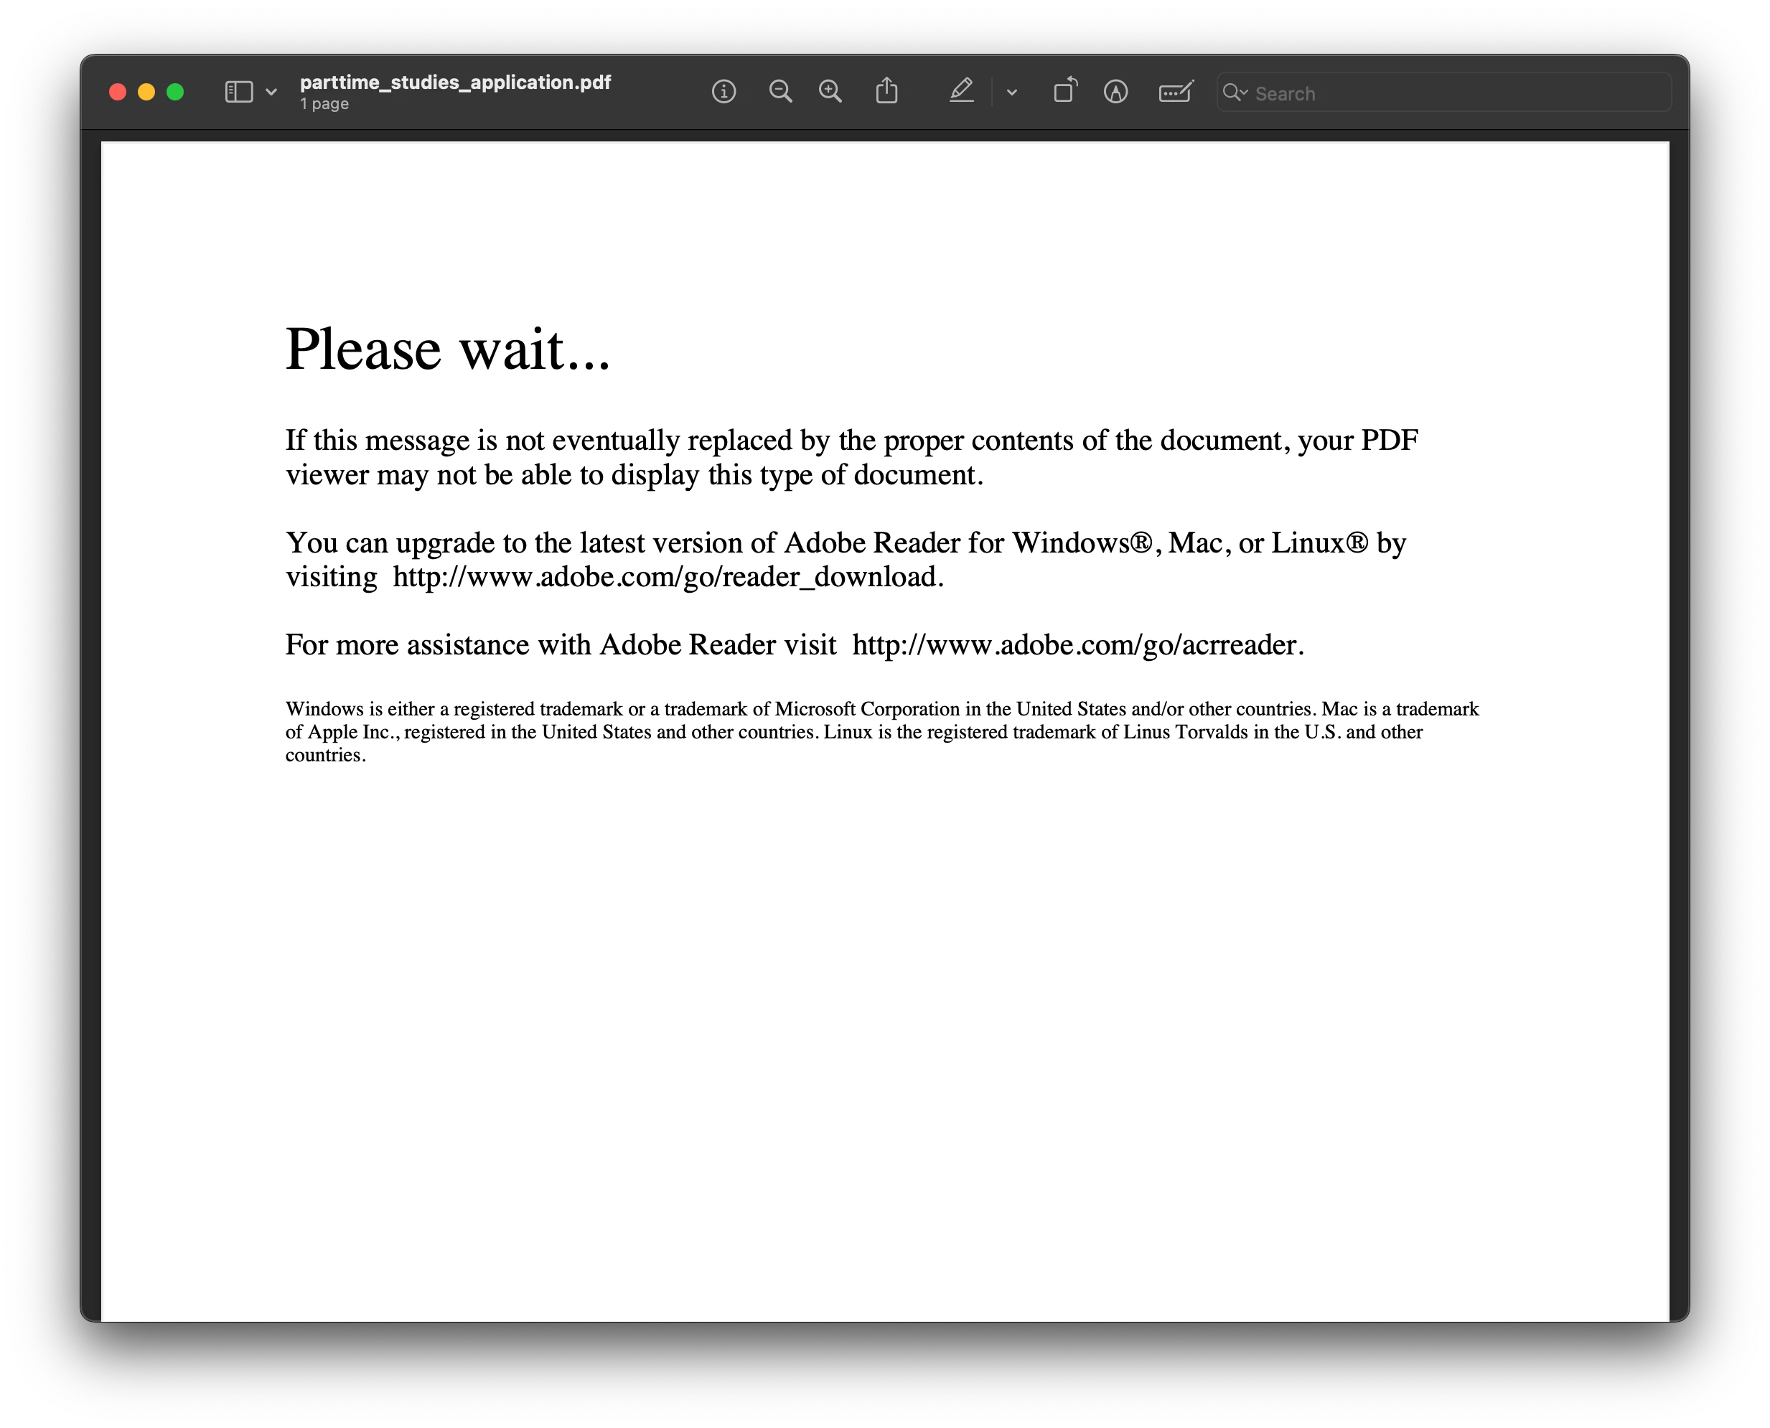Open the Share menu
The width and height of the screenshot is (1770, 1428).
click(x=886, y=90)
